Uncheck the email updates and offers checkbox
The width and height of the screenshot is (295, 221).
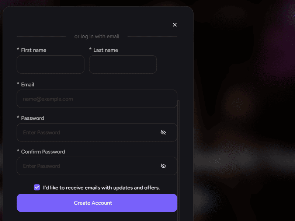coord(37,187)
